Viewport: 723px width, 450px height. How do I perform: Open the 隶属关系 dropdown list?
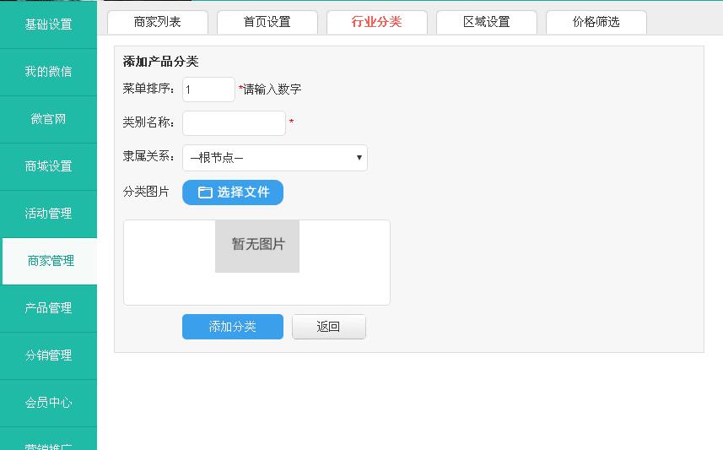(274, 158)
